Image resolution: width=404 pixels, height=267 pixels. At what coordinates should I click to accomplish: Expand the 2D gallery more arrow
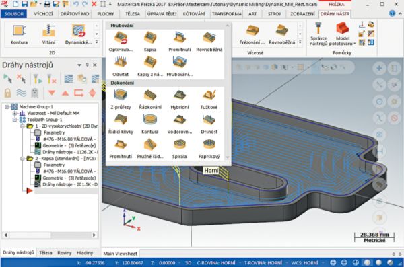click(x=96, y=42)
